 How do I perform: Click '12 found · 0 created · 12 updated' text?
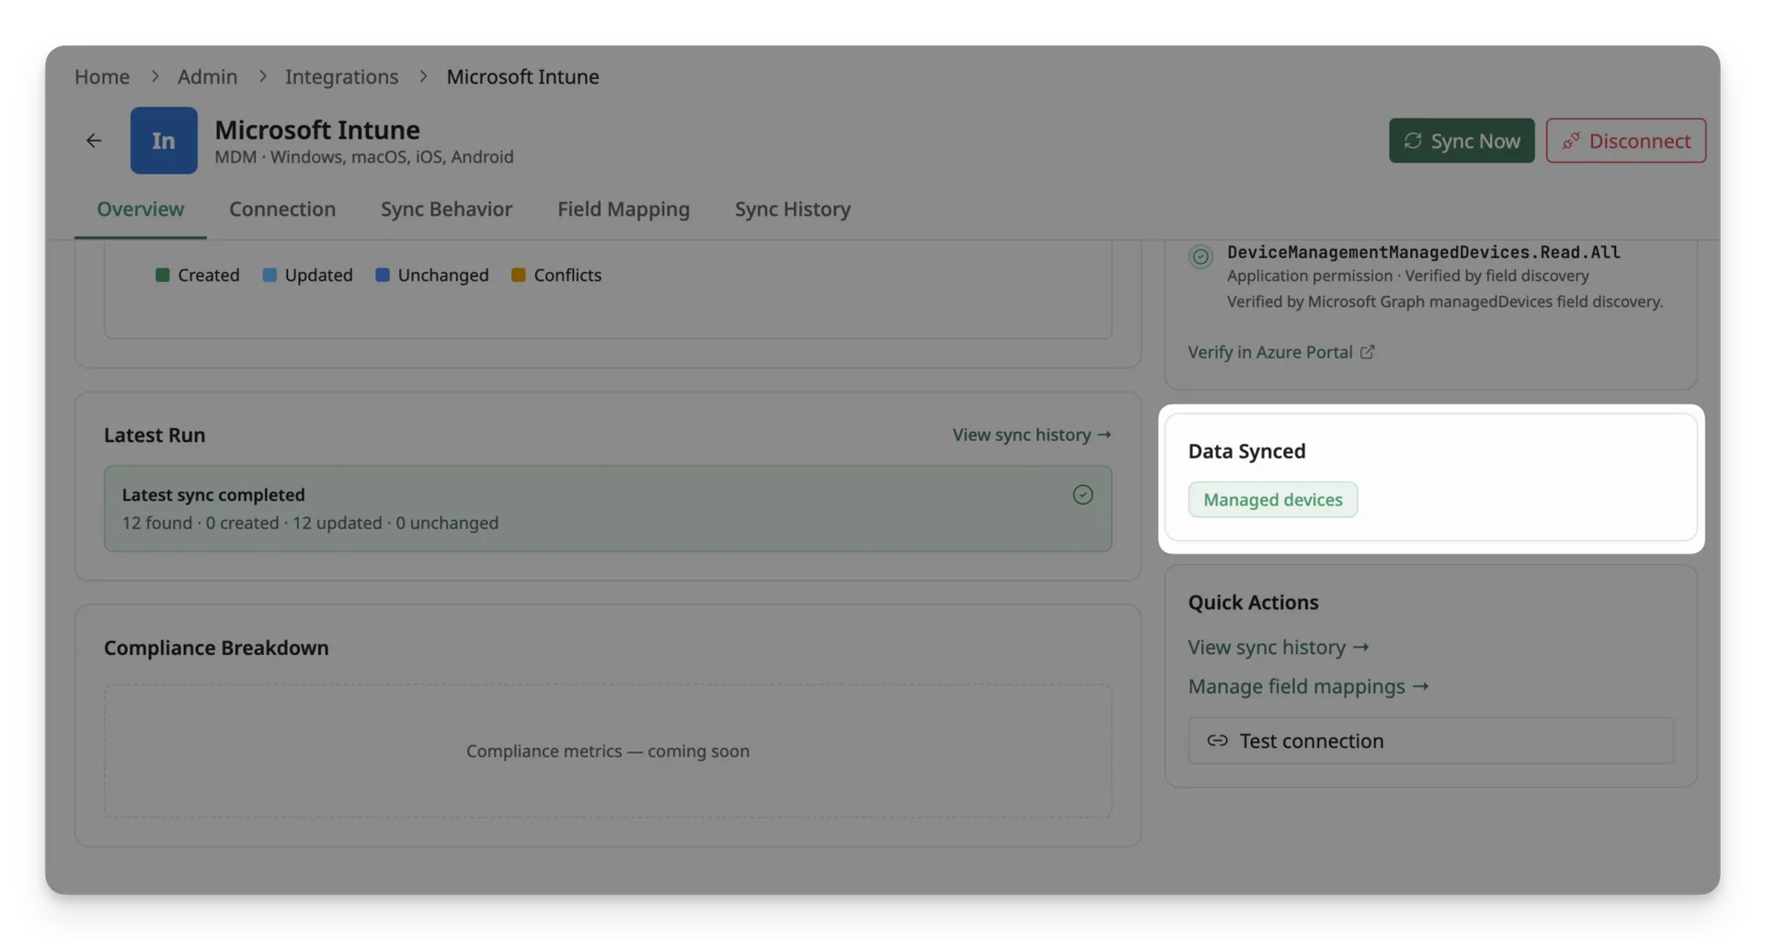pos(252,523)
